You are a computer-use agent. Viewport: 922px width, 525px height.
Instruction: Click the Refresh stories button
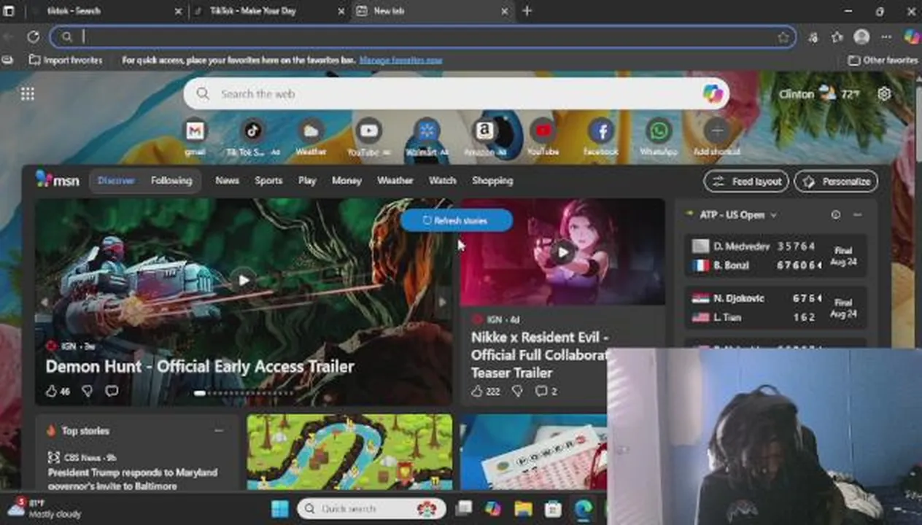click(456, 220)
